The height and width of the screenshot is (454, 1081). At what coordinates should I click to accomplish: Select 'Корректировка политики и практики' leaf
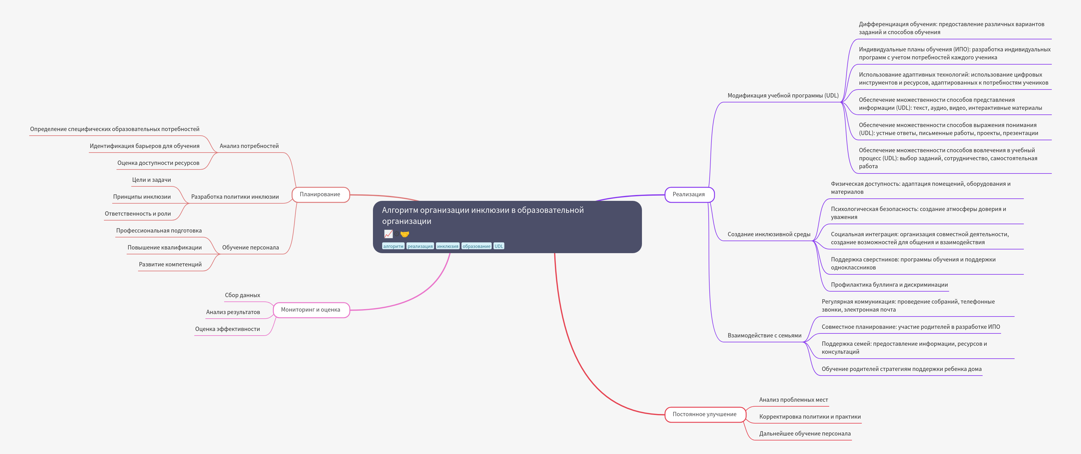tap(810, 417)
